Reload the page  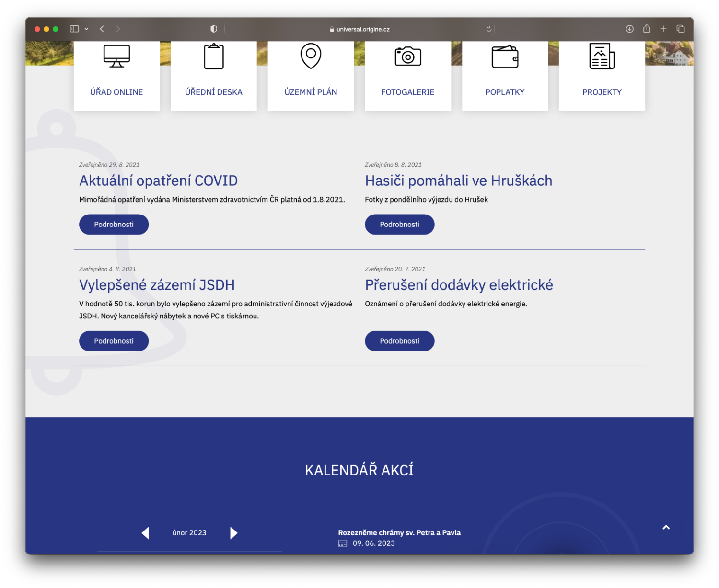point(489,29)
